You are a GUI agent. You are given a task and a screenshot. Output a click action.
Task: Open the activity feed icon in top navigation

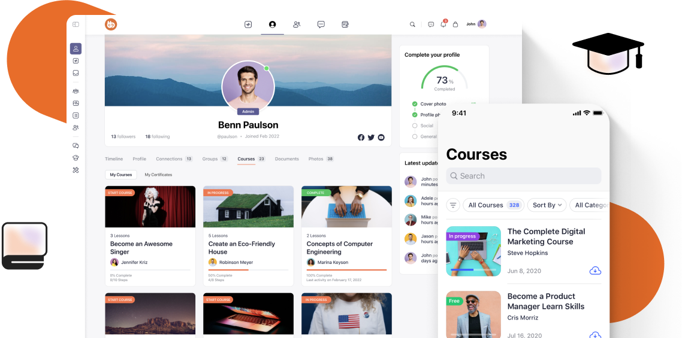(x=248, y=25)
